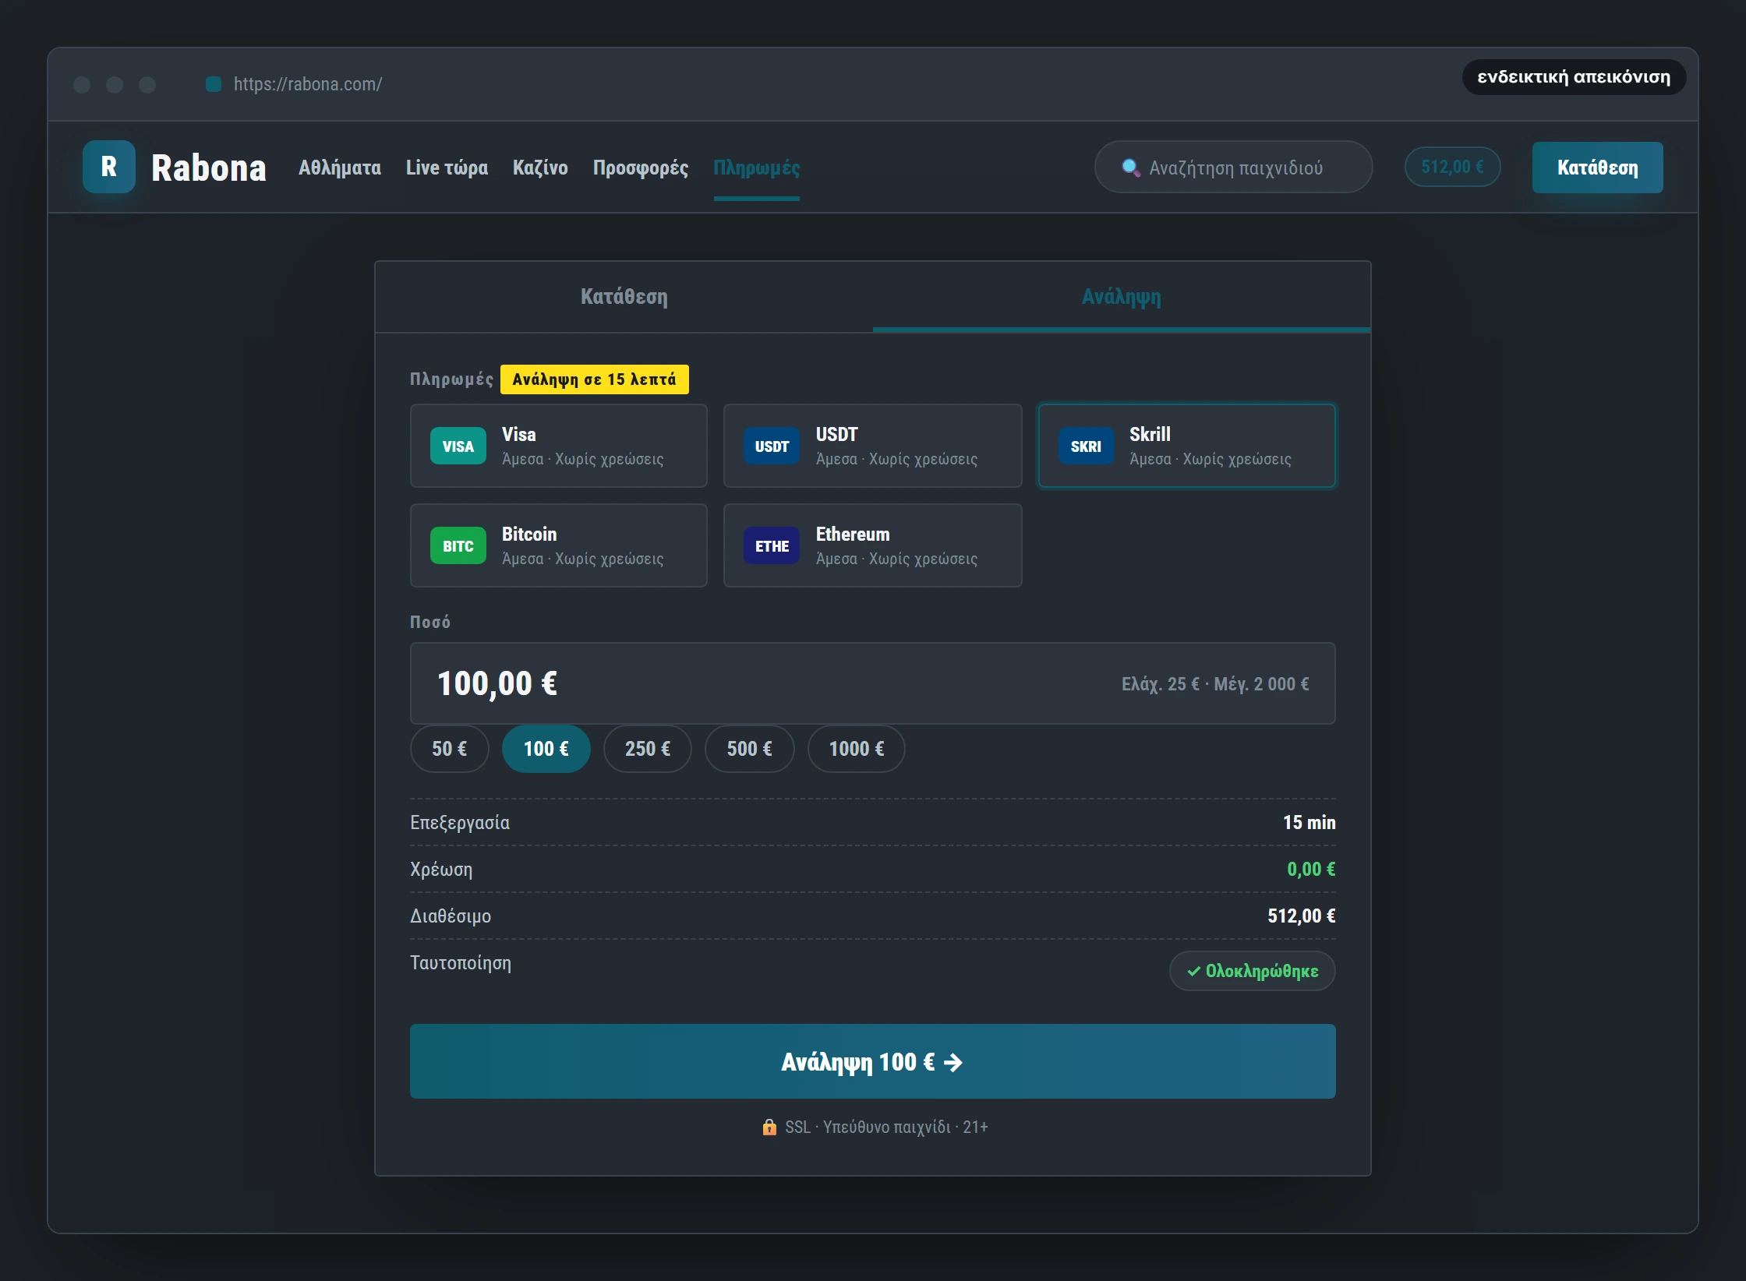Switch to the Ανάληψη tab

pyautogui.click(x=1122, y=297)
